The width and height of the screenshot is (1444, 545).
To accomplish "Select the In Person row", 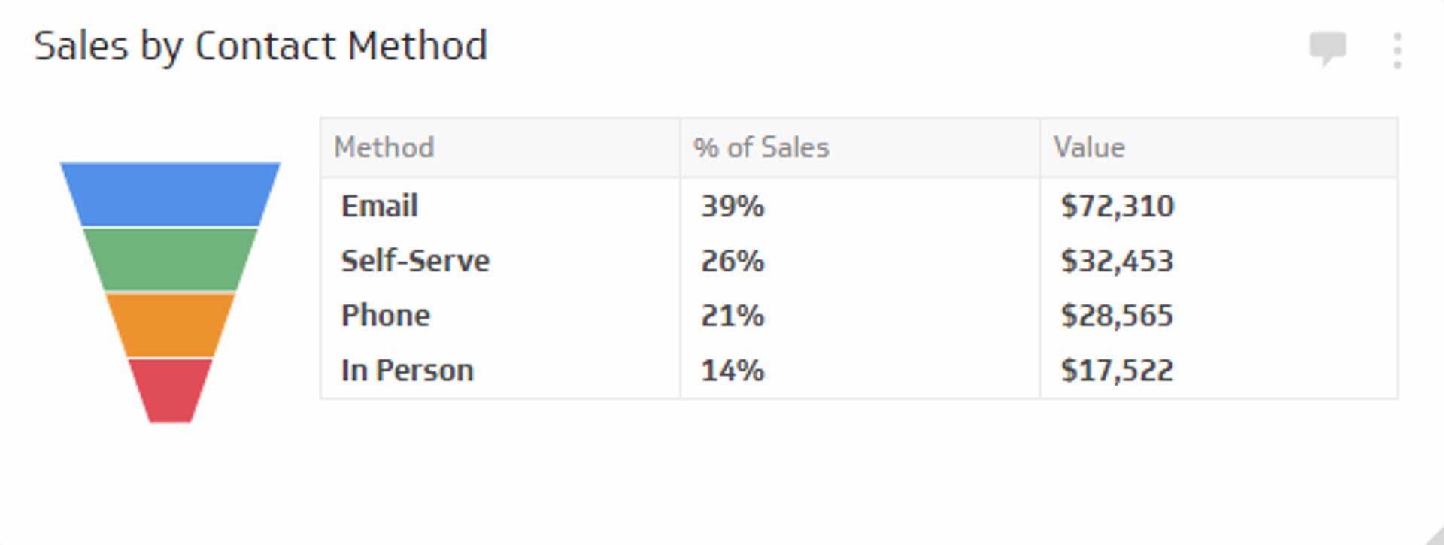I will coord(406,369).
